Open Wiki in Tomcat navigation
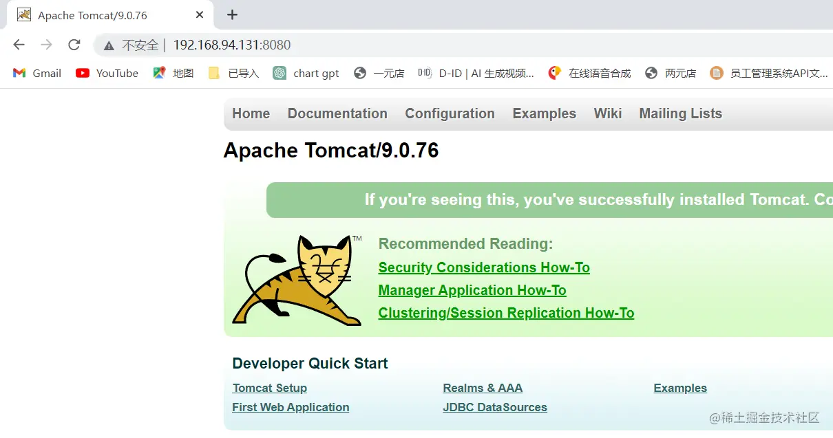 point(608,113)
